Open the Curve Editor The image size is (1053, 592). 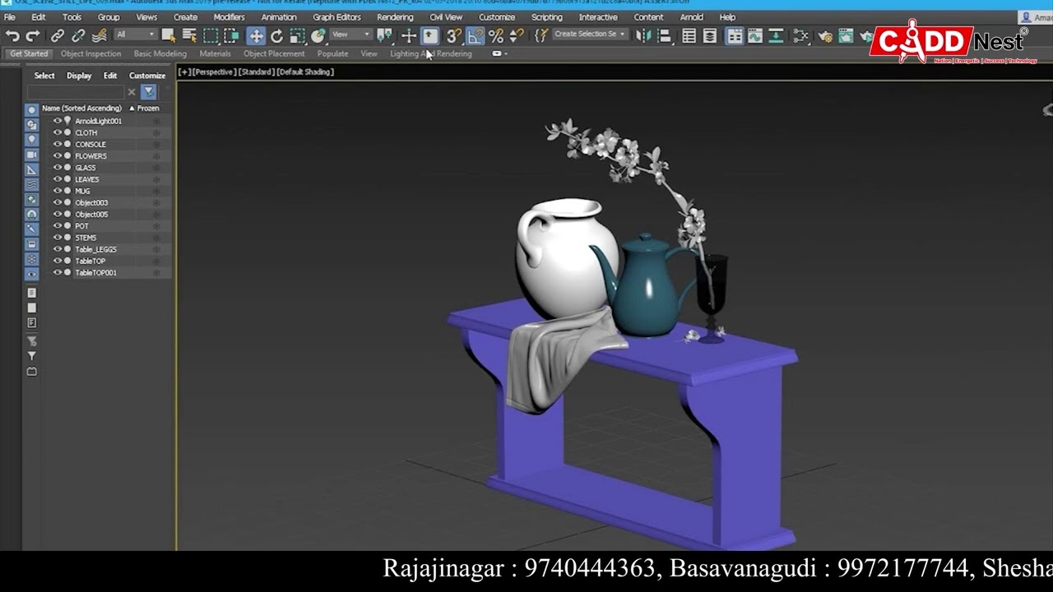coord(755,35)
